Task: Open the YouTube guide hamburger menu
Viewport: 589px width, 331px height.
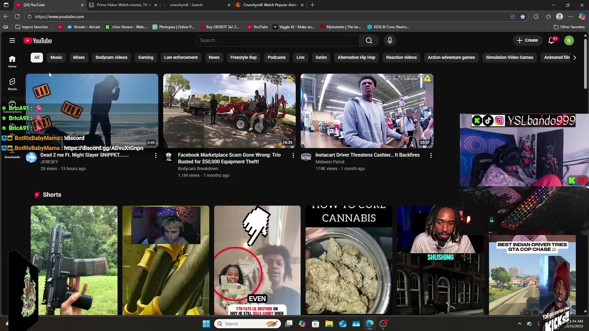Action: pos(12,40)
